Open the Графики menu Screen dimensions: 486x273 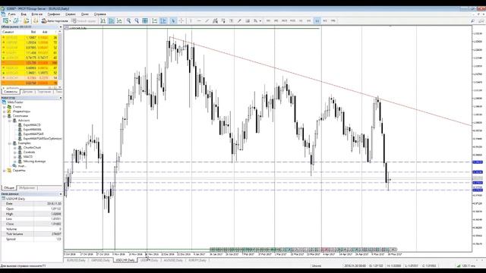(x=54, y=14)
